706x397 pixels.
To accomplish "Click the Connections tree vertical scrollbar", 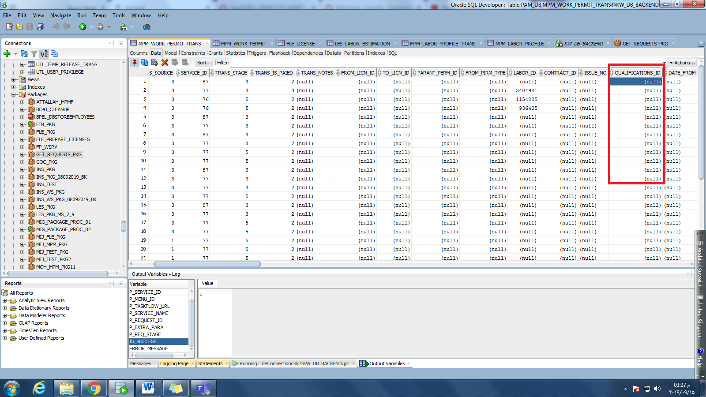I will tap(124, 226).
